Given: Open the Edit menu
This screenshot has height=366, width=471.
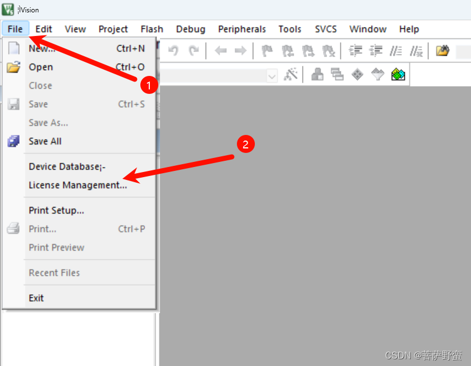Looking at the screenshot, I should pos(44,29).
